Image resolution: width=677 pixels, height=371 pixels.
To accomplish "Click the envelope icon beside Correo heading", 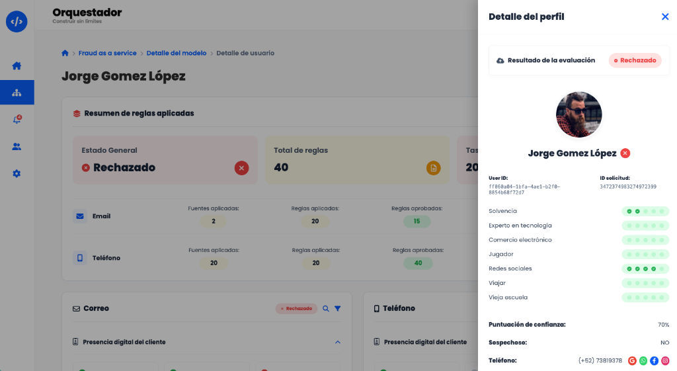I will 76,309.
